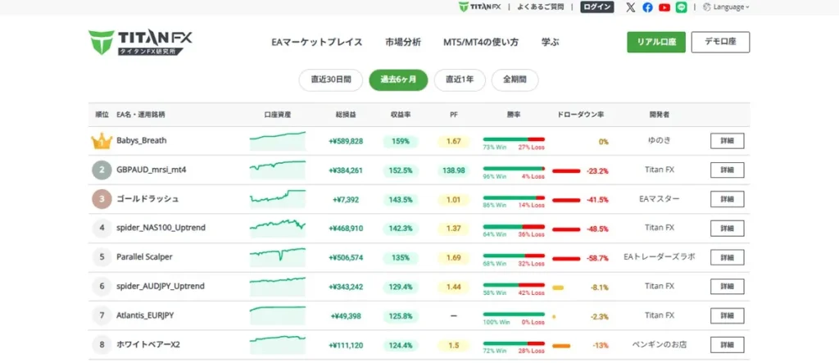Open EAマーケットプレイス menu

click(x=317, y=43)
